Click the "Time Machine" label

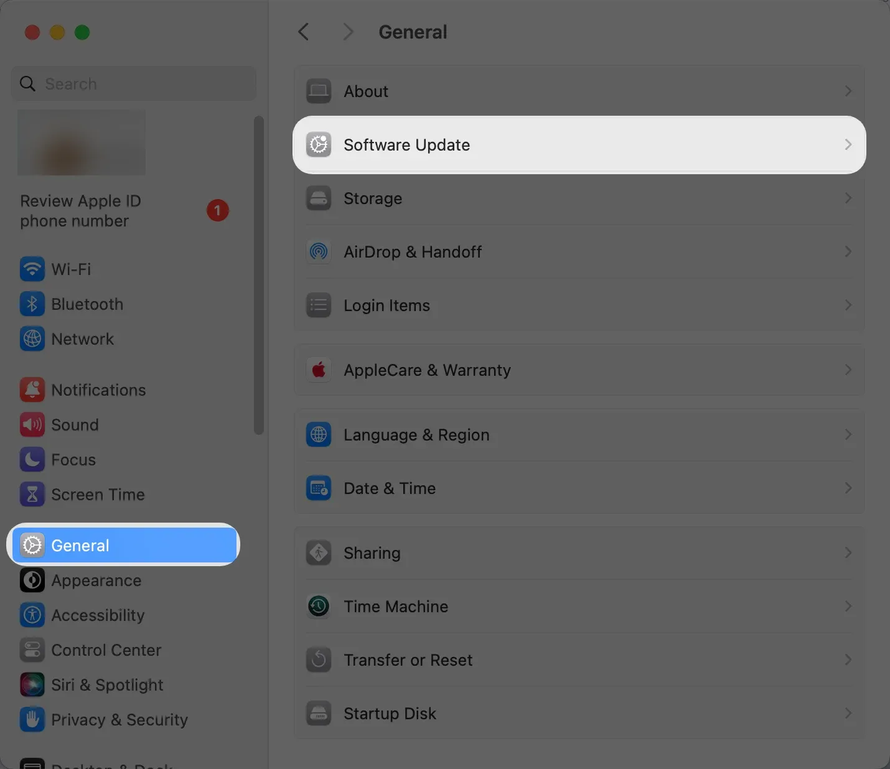click(396, 607)
